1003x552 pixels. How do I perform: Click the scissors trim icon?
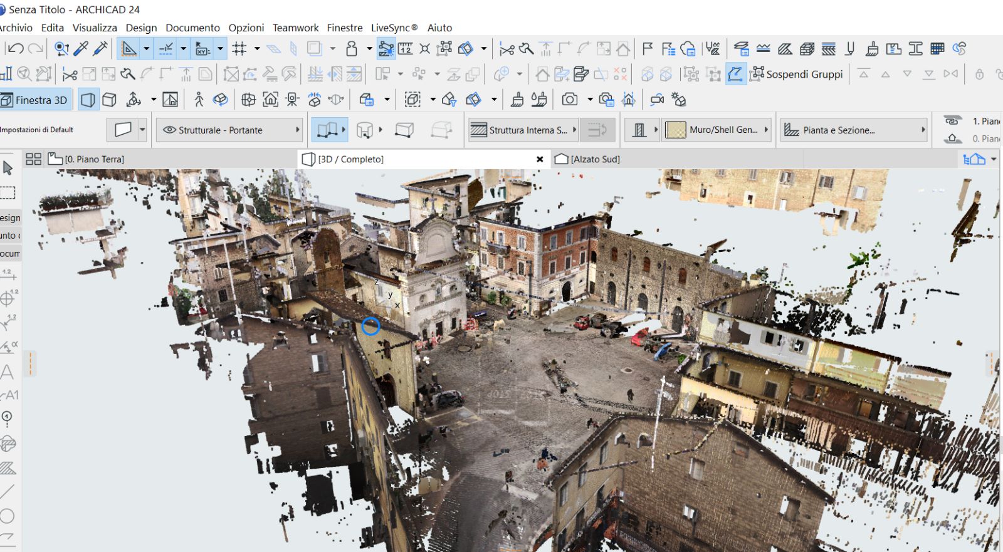(70, 75)
